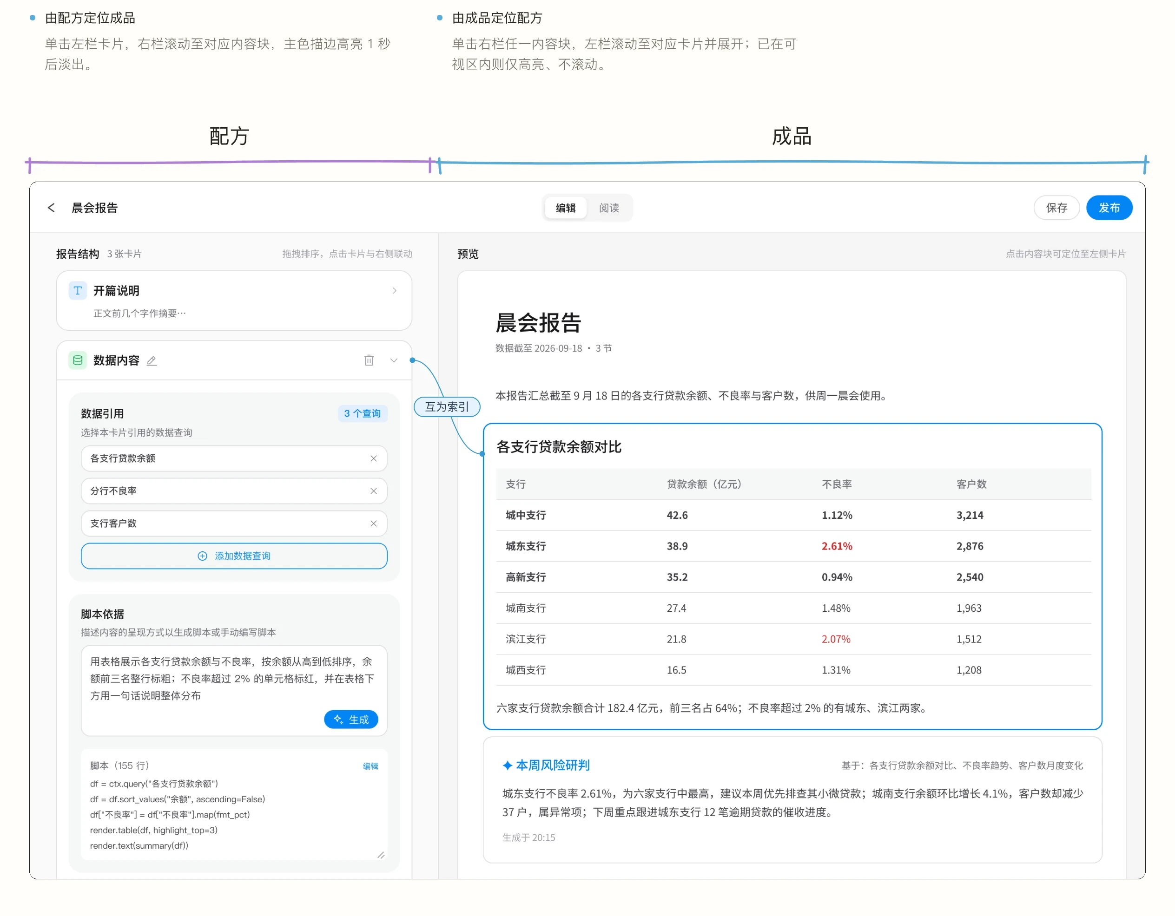Remove the 分行不良率 query
The height and width of the screenshot is (916, 1175).
(x=373, y=491)
